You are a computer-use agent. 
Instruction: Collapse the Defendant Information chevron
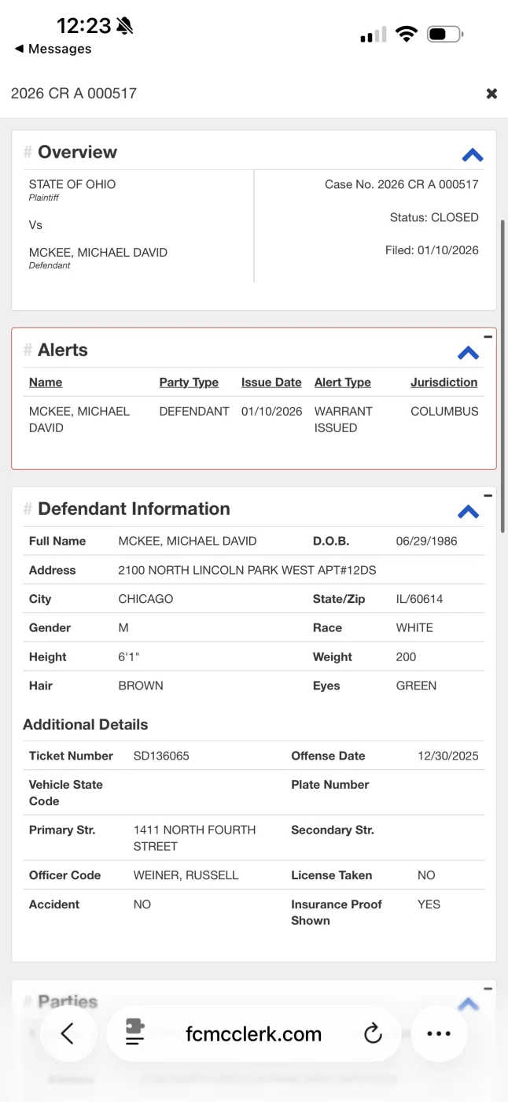tap(469, 512)
